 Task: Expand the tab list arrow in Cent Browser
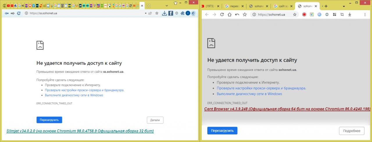tap(344, 6)
